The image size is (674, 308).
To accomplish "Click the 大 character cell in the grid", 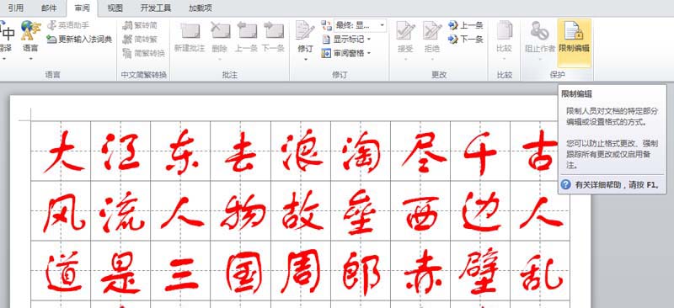I will (x=61, y=151).
